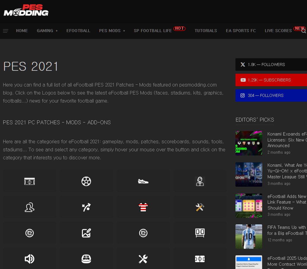
Task: Open the full pitch layout icon
Action: coord(200,259)
